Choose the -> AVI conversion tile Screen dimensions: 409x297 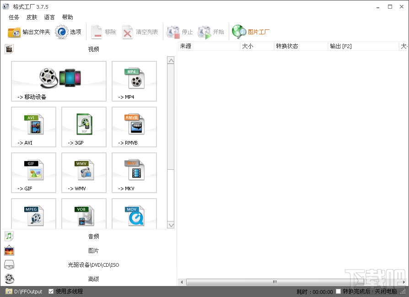pyautogui.click(x=34, y=127)
